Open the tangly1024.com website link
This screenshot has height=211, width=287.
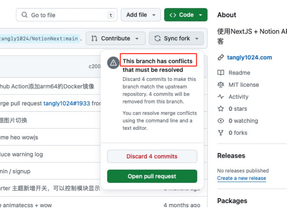pyautogui.click(x=249, y=57)
